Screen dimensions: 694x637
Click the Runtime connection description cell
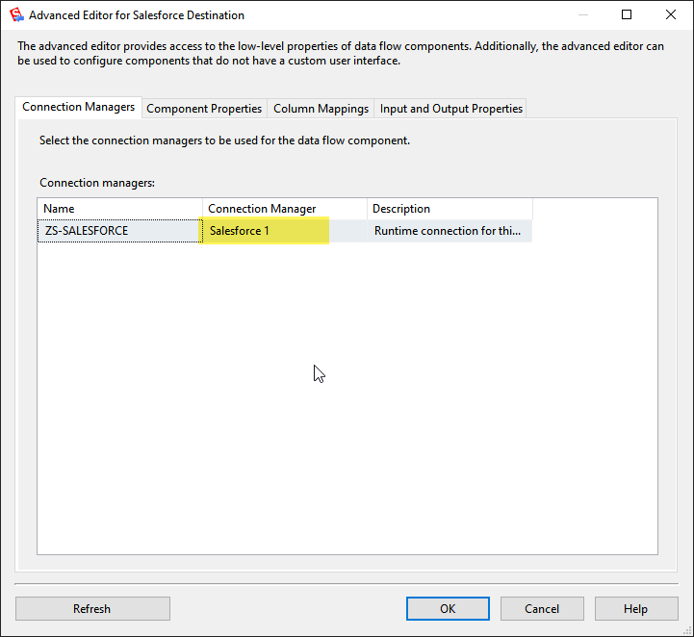(x=449, y=231)
